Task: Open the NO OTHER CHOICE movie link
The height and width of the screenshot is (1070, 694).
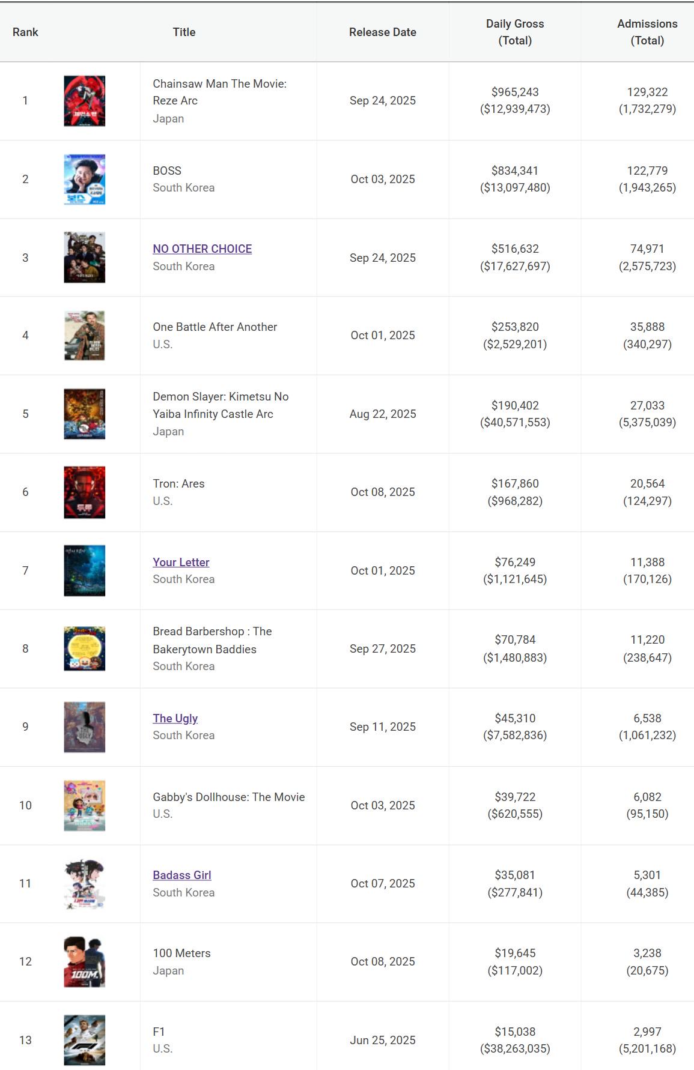Action: pyautogui.click(x=202, y=249)
